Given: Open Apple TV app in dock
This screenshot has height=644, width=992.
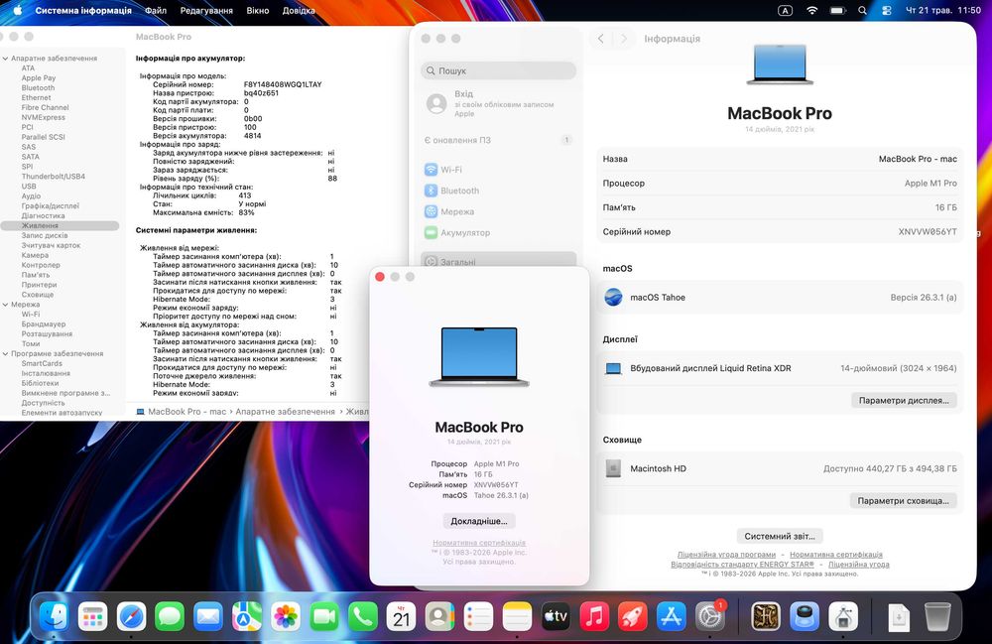Looking at the screenshot, I should pyautogui.click(x=556, y=615).
